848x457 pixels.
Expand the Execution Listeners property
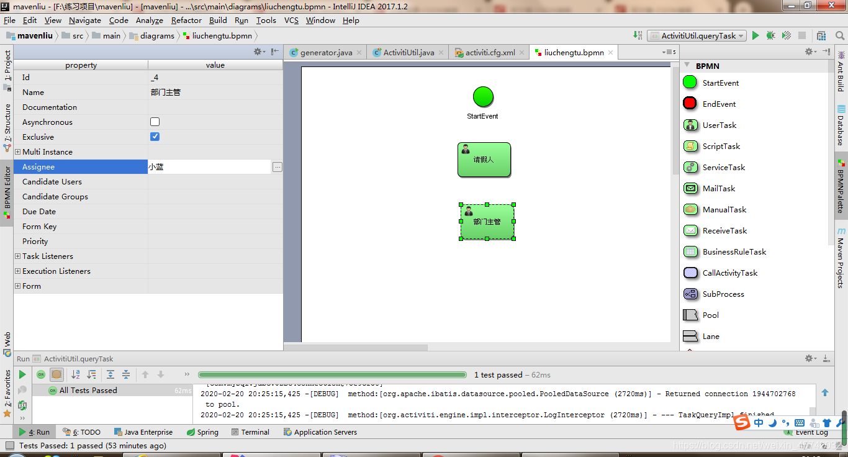click(17, 271)
